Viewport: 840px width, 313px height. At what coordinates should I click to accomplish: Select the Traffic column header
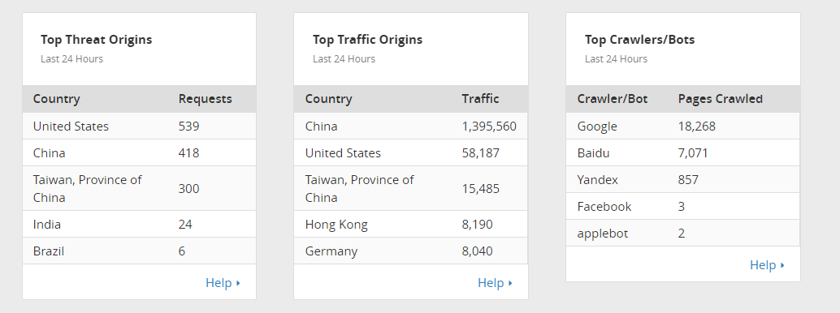(481, 99)
